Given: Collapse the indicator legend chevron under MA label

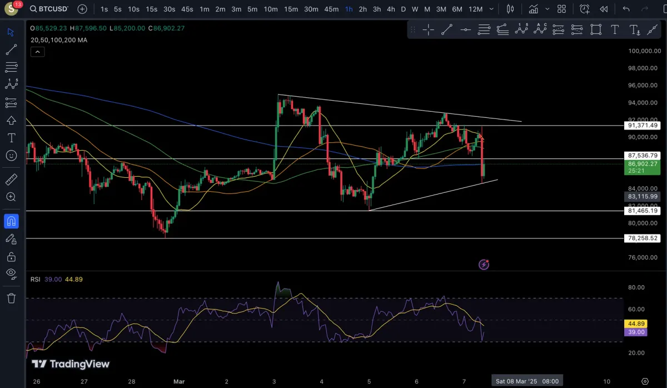Looking at the screenshot, I should click(37, 52).
